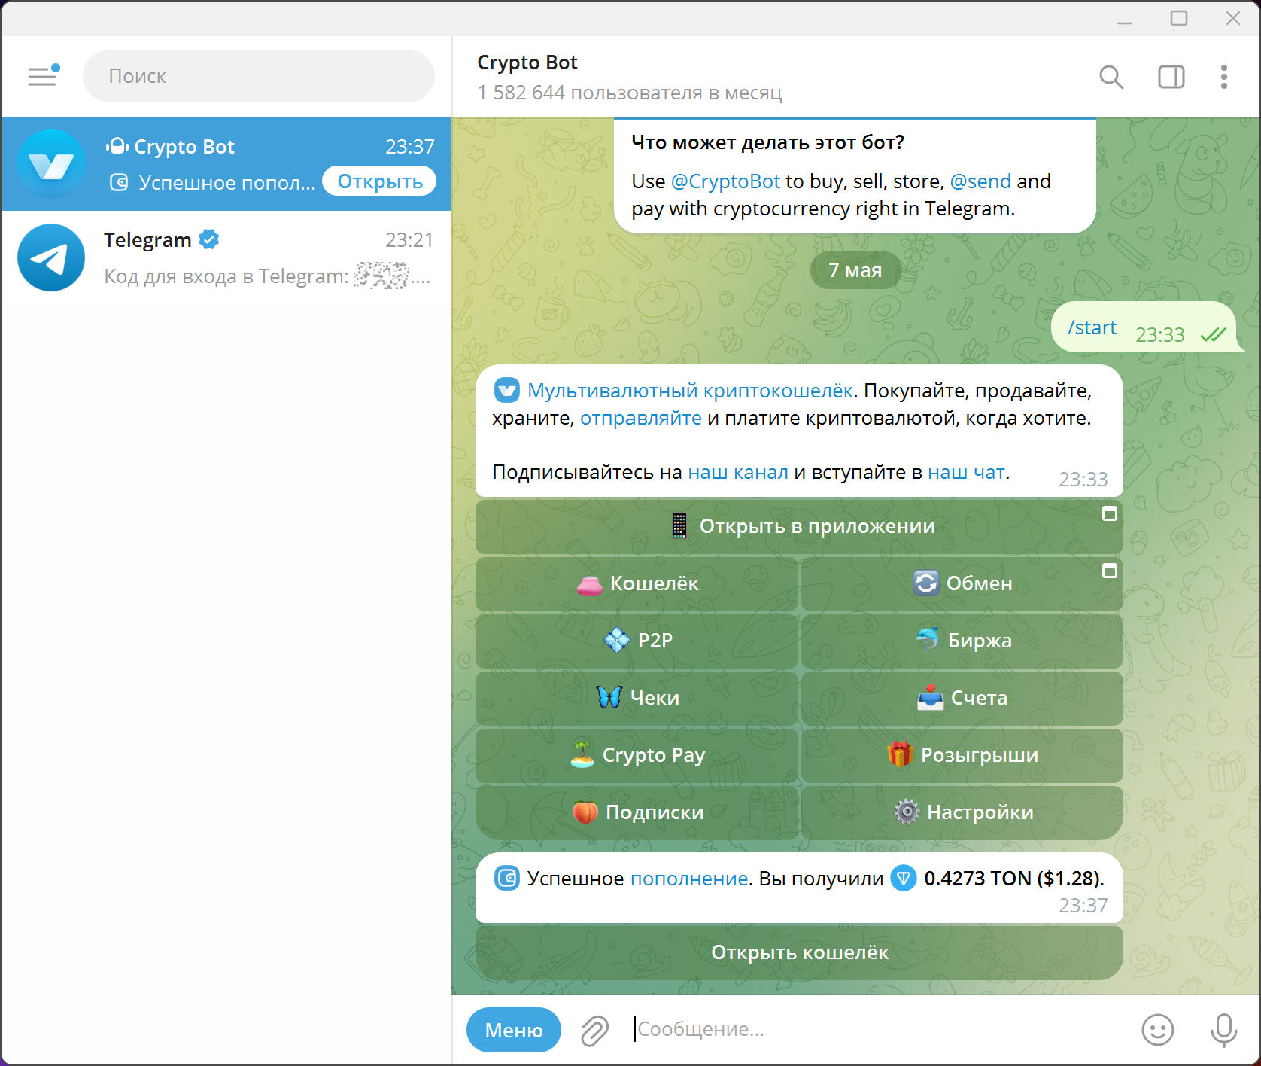
Task: Maximize the Telegram window
Action: point(1179,18)
